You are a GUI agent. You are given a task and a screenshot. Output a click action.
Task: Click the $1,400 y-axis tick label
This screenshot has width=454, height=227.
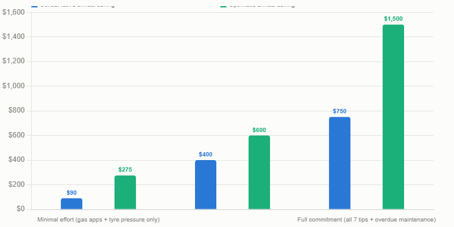tap(13, 37)
